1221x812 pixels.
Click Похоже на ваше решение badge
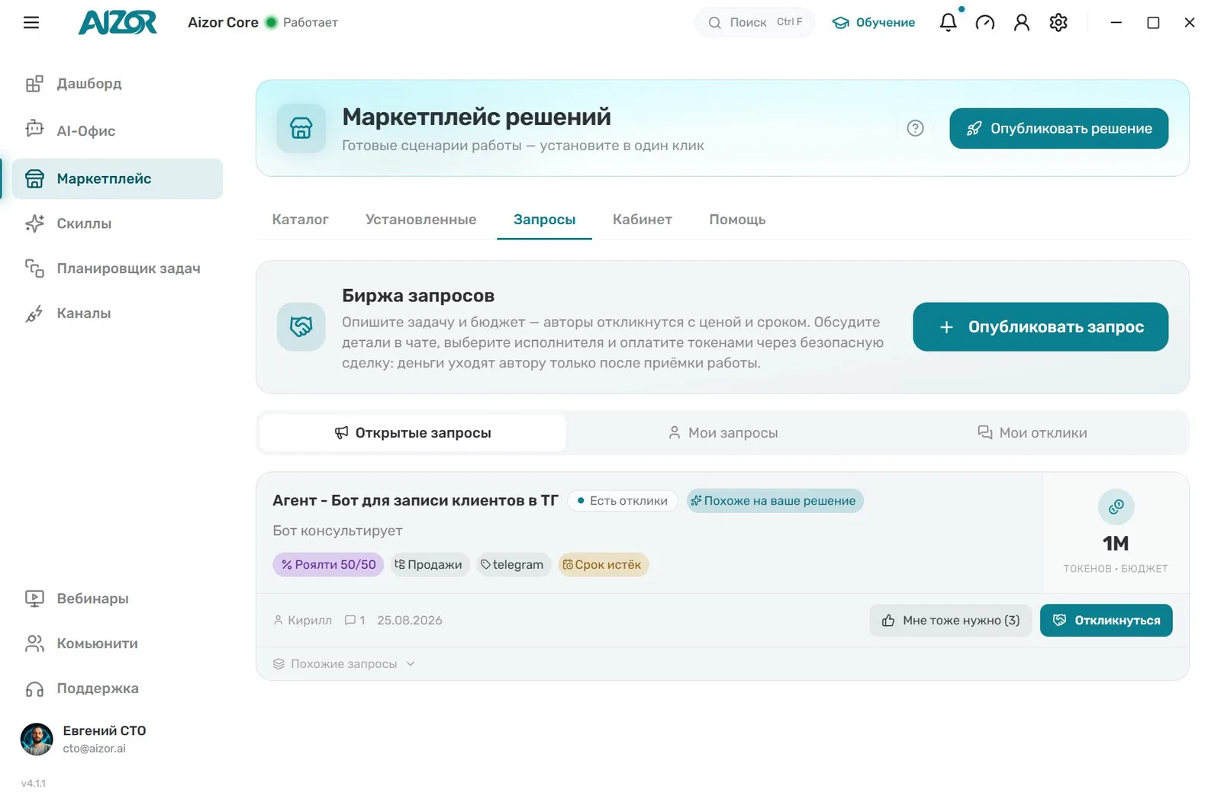pyautogui.click(x=775, y=501)
